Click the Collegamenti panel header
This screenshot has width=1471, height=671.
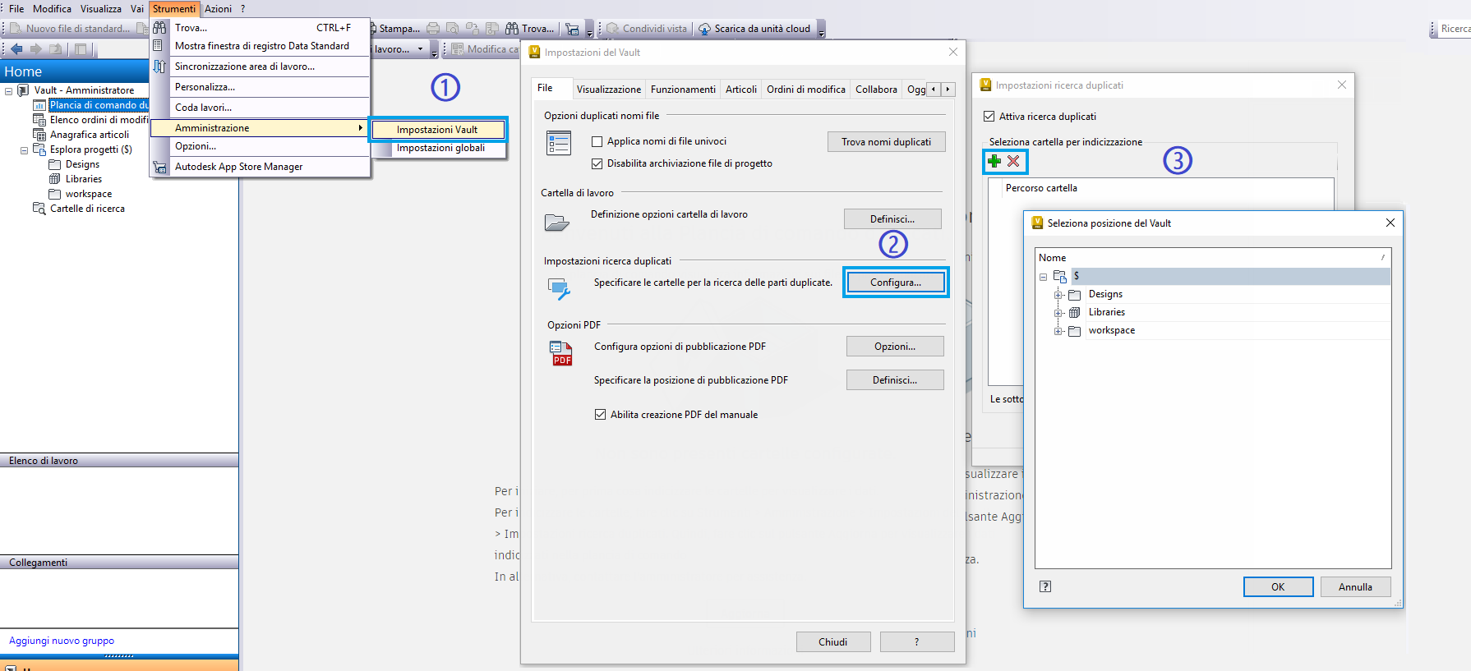coord(119,563)
